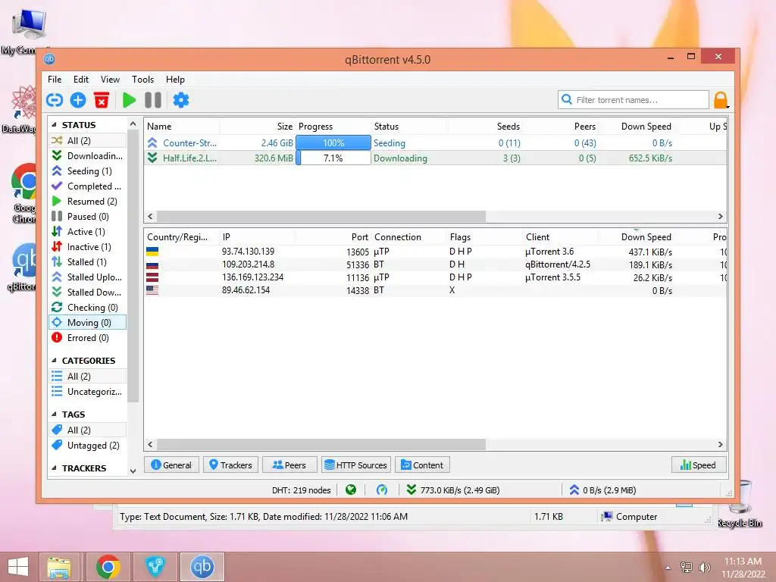
Task: Filter by Resumed (2) status
Action: point(88,202)
